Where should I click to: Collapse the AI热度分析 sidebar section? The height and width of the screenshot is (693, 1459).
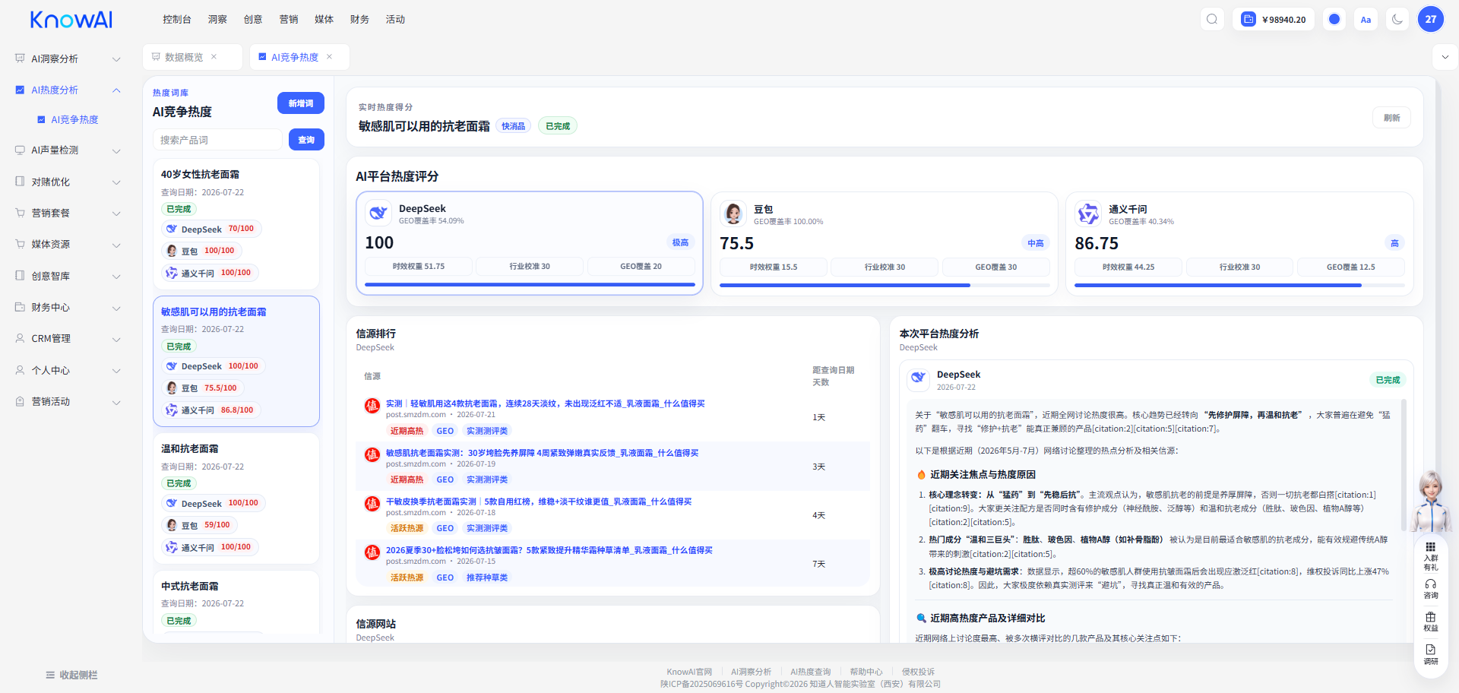[68, 90]
